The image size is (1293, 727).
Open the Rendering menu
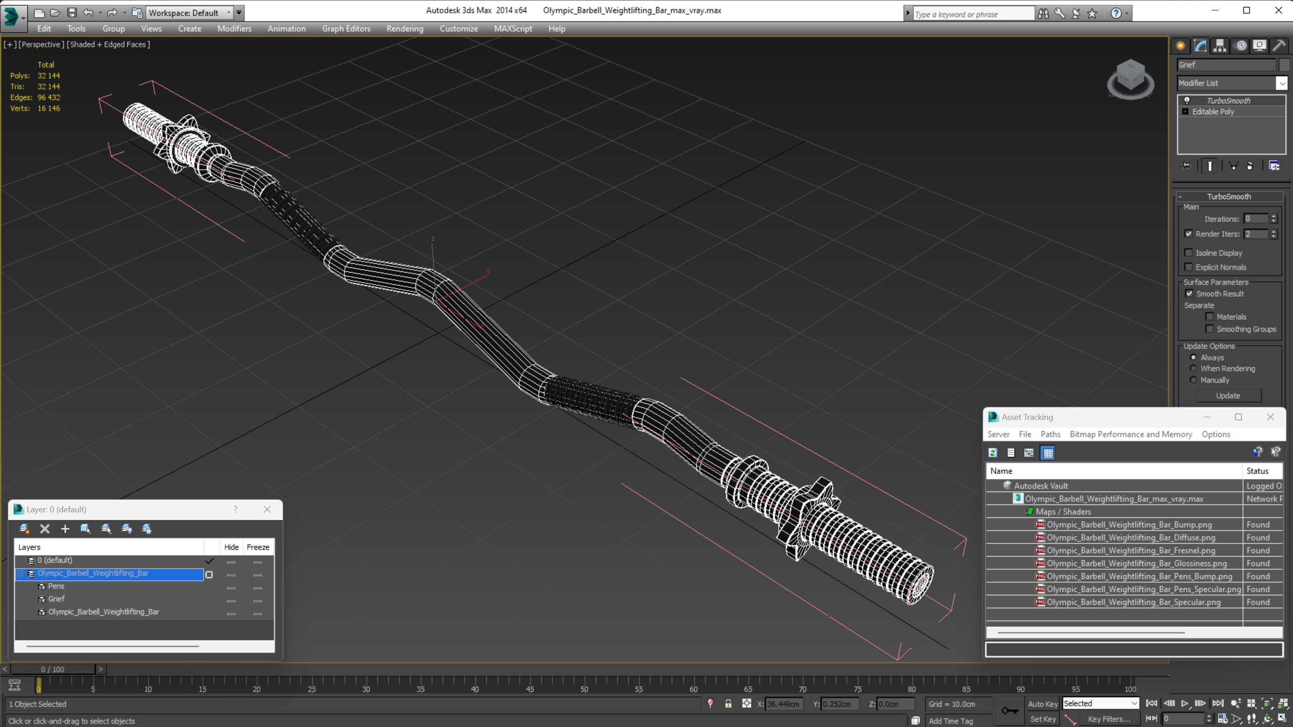405,29
